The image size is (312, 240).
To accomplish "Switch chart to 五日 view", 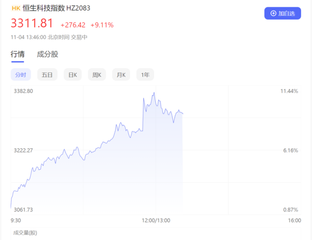I will coord(47,75).
